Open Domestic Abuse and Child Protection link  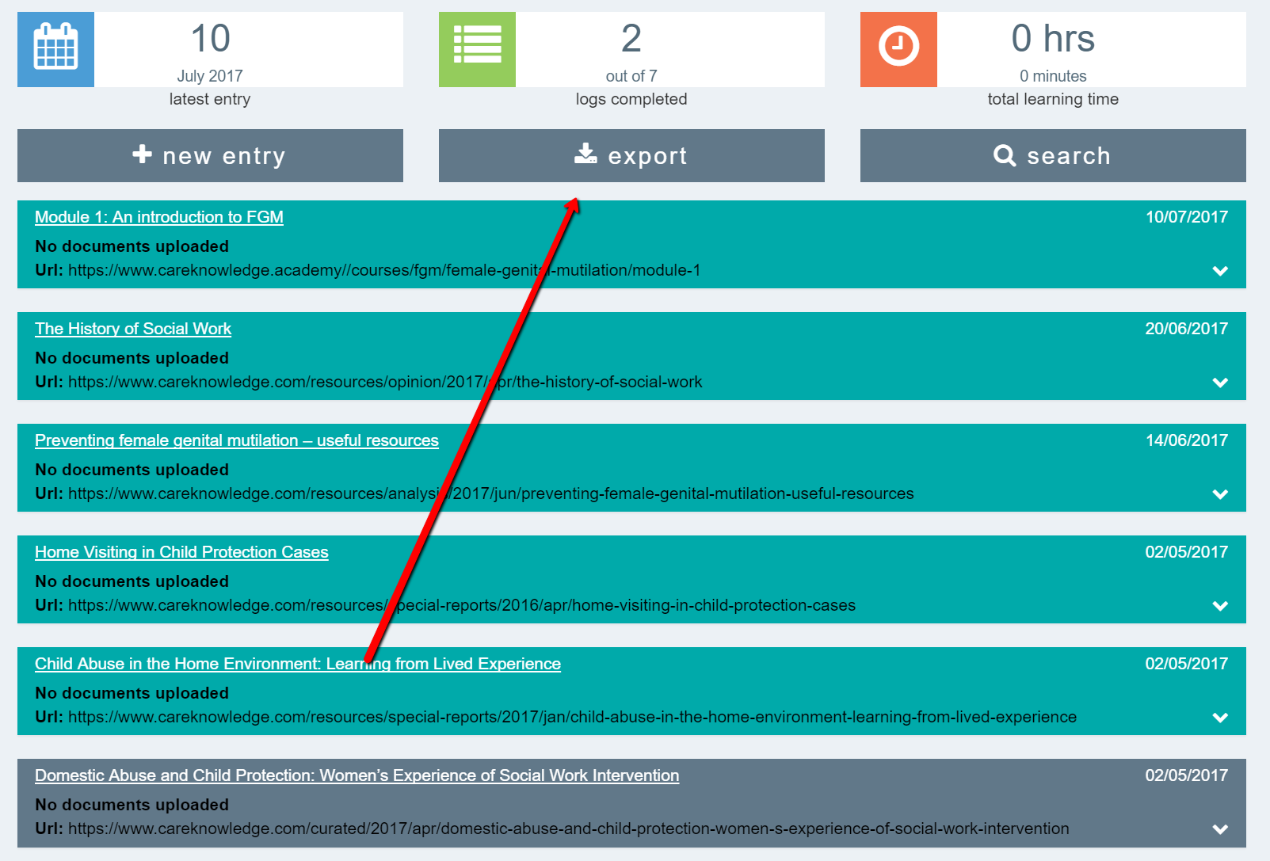point(357,775)
